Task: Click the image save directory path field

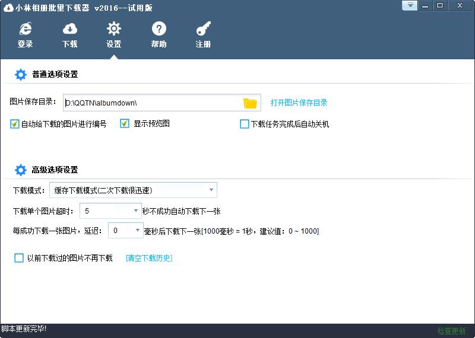Action: tap(153, 103)
